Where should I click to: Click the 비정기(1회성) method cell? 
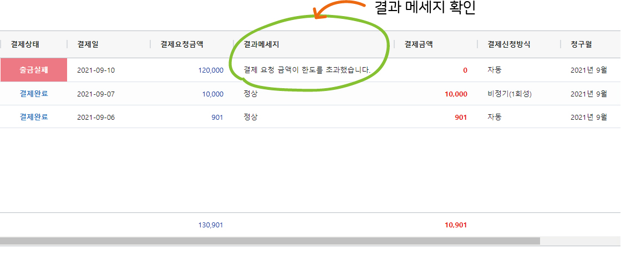510,94
